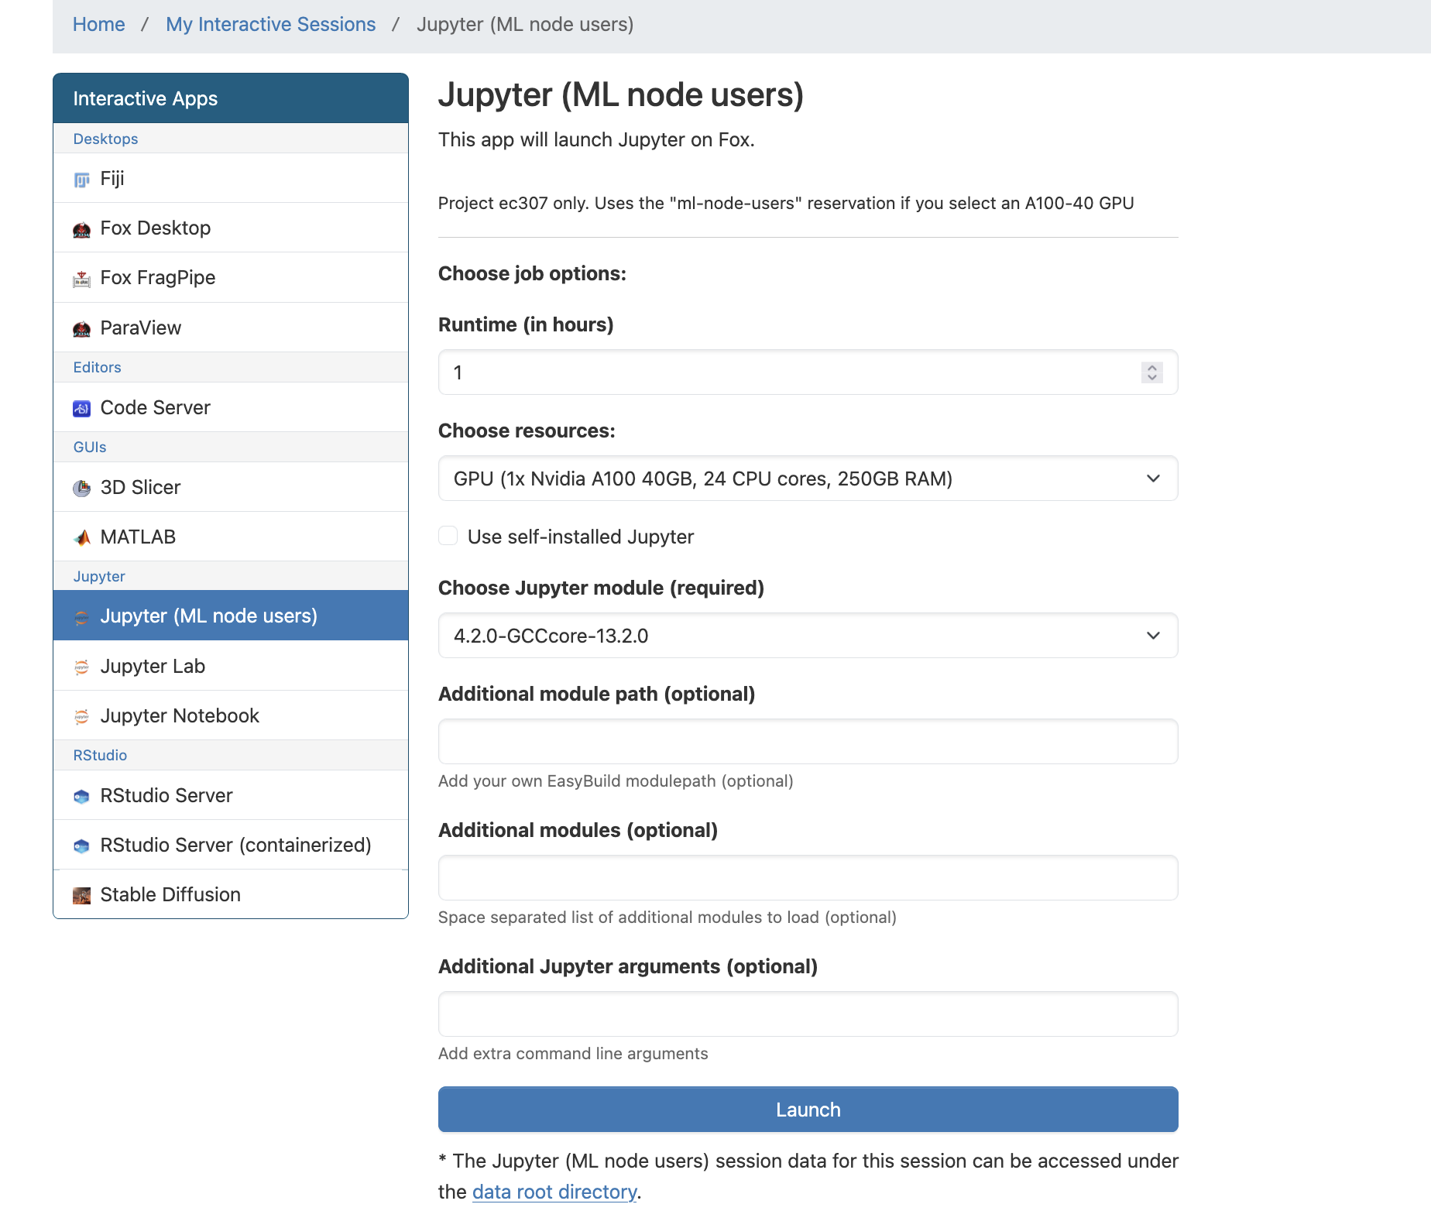Click the MATLAB logo icon

(x=81, y=538)
